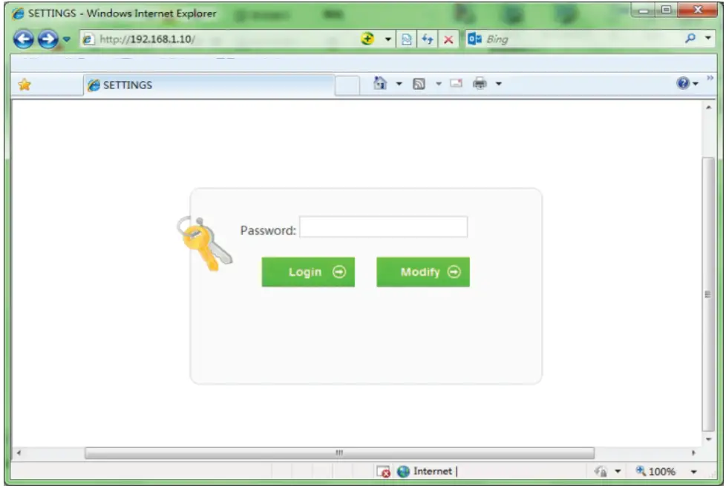Open the search provider dropdown arrow
Image resolution: width=726 pixels, height=488 pixels.
pyautogui.click(x=708, y=38)
